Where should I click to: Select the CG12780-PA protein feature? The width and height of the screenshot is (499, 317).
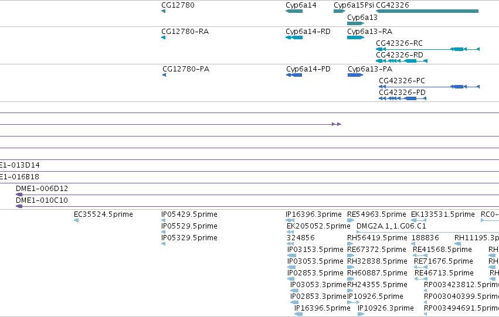coord(164,75)
